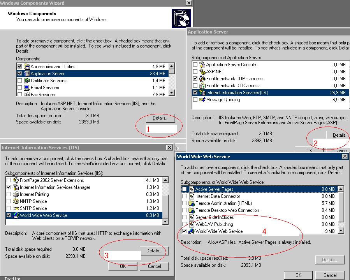Click the Remote Administration (HTML) folder icon
The height and width of the screenshot is (280, 350).
[192, 203]
